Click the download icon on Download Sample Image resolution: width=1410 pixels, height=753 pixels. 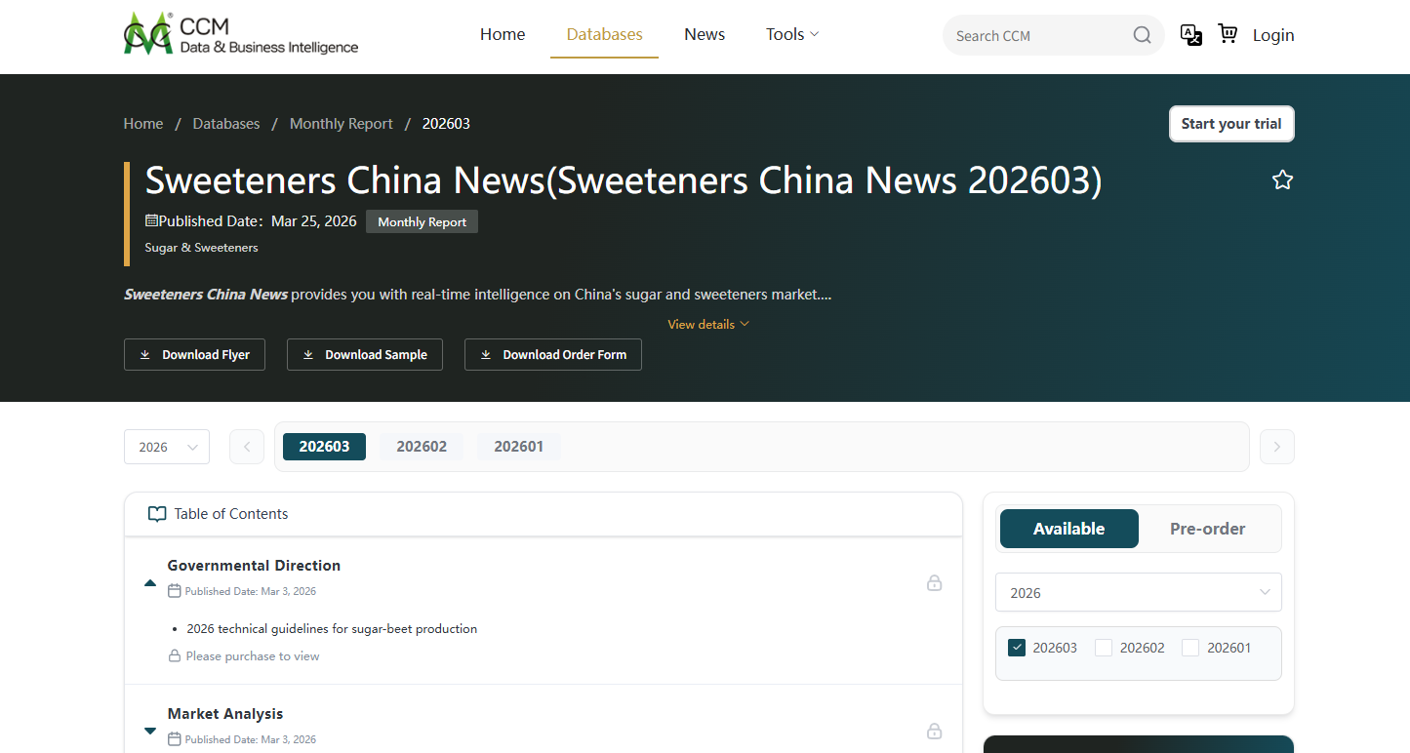pyautogui.click(x=311, y=354)
